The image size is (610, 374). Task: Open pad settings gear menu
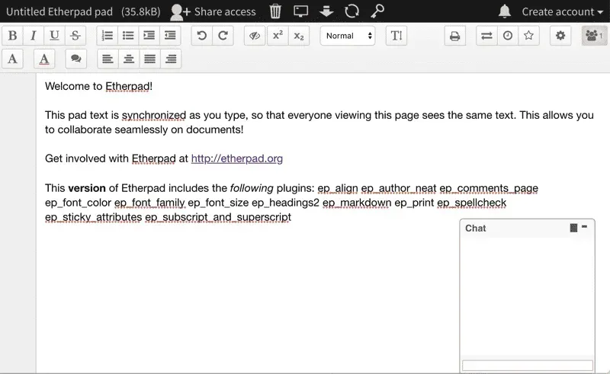[x=561, y=36]
